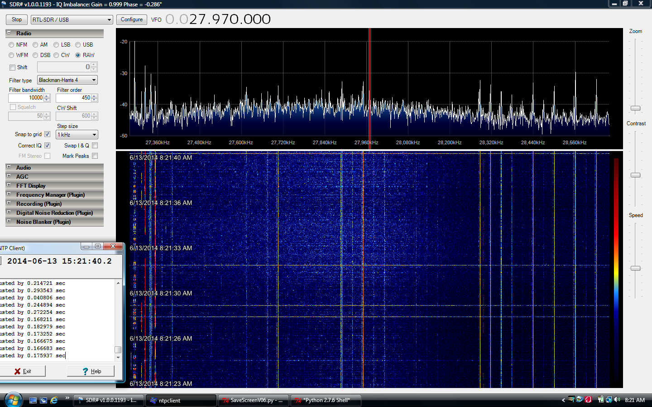652x407 pixels.
Task: Click the printer/scanner tray icon
Action: (580, 399)
